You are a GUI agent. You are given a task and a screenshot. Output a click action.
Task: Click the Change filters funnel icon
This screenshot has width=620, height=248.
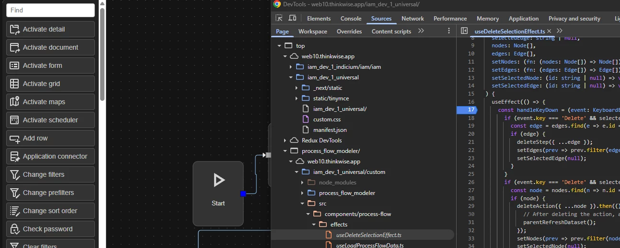14,174
